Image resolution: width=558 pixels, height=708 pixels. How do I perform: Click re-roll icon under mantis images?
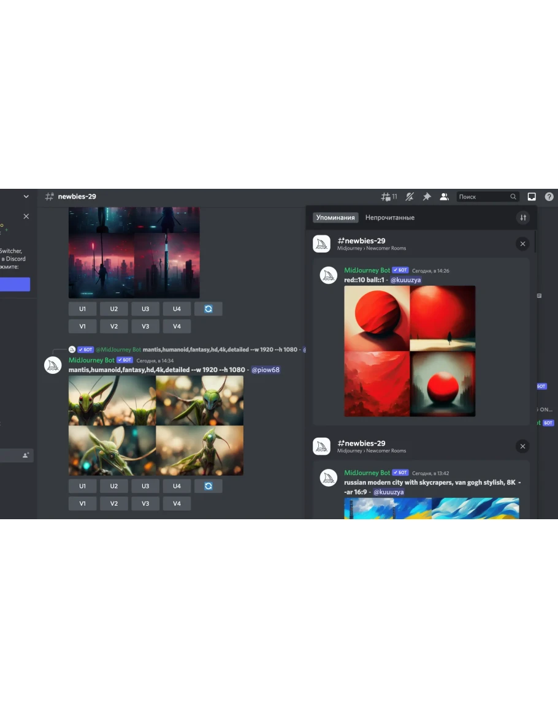[208, 486]
